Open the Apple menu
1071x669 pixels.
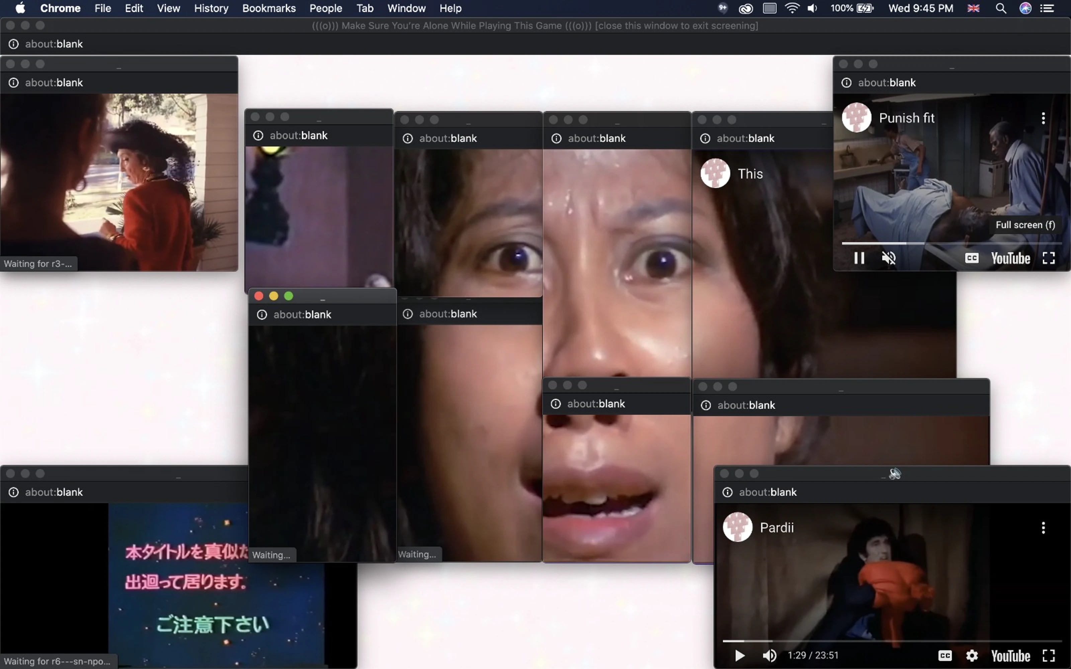(20, 8)
